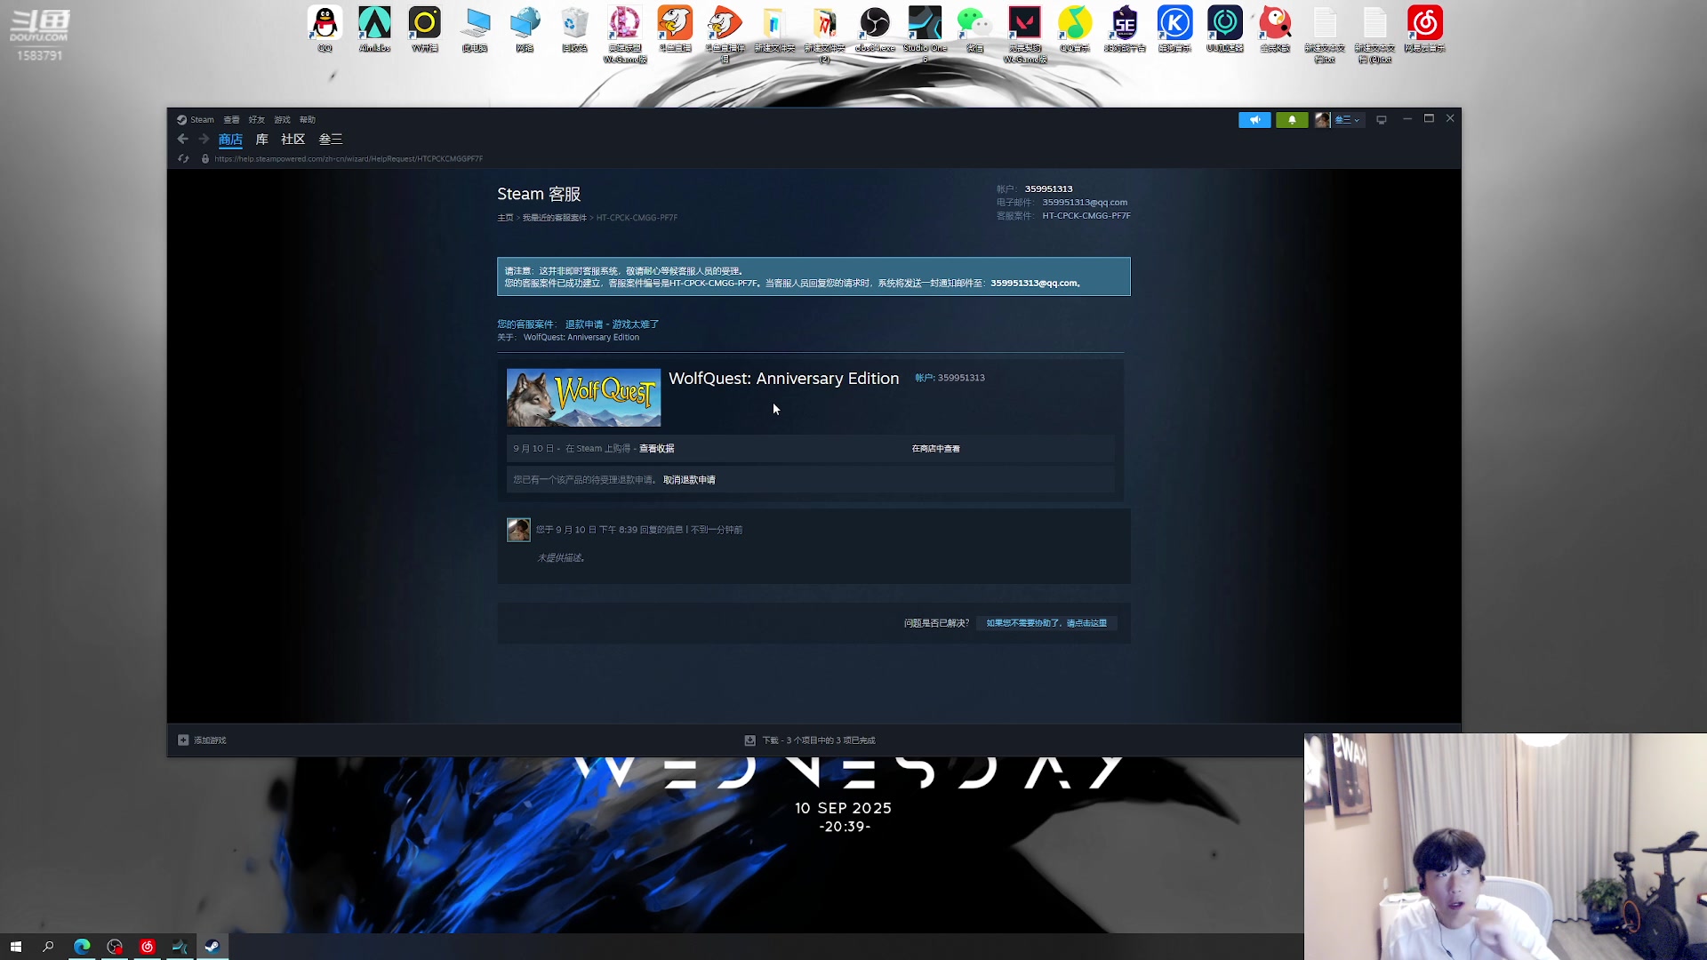Click the downloads status text in footer
The image size is (1707, 960).
point(818,740)
